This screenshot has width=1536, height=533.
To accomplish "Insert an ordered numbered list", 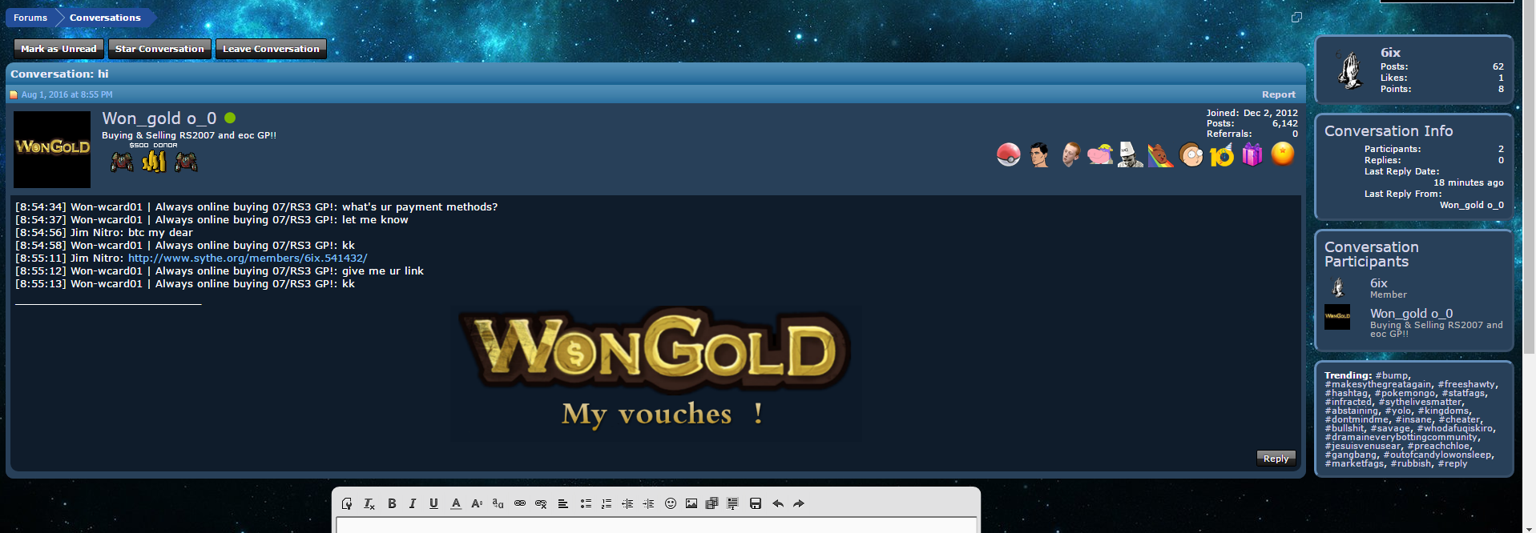I will pos(607,503).
